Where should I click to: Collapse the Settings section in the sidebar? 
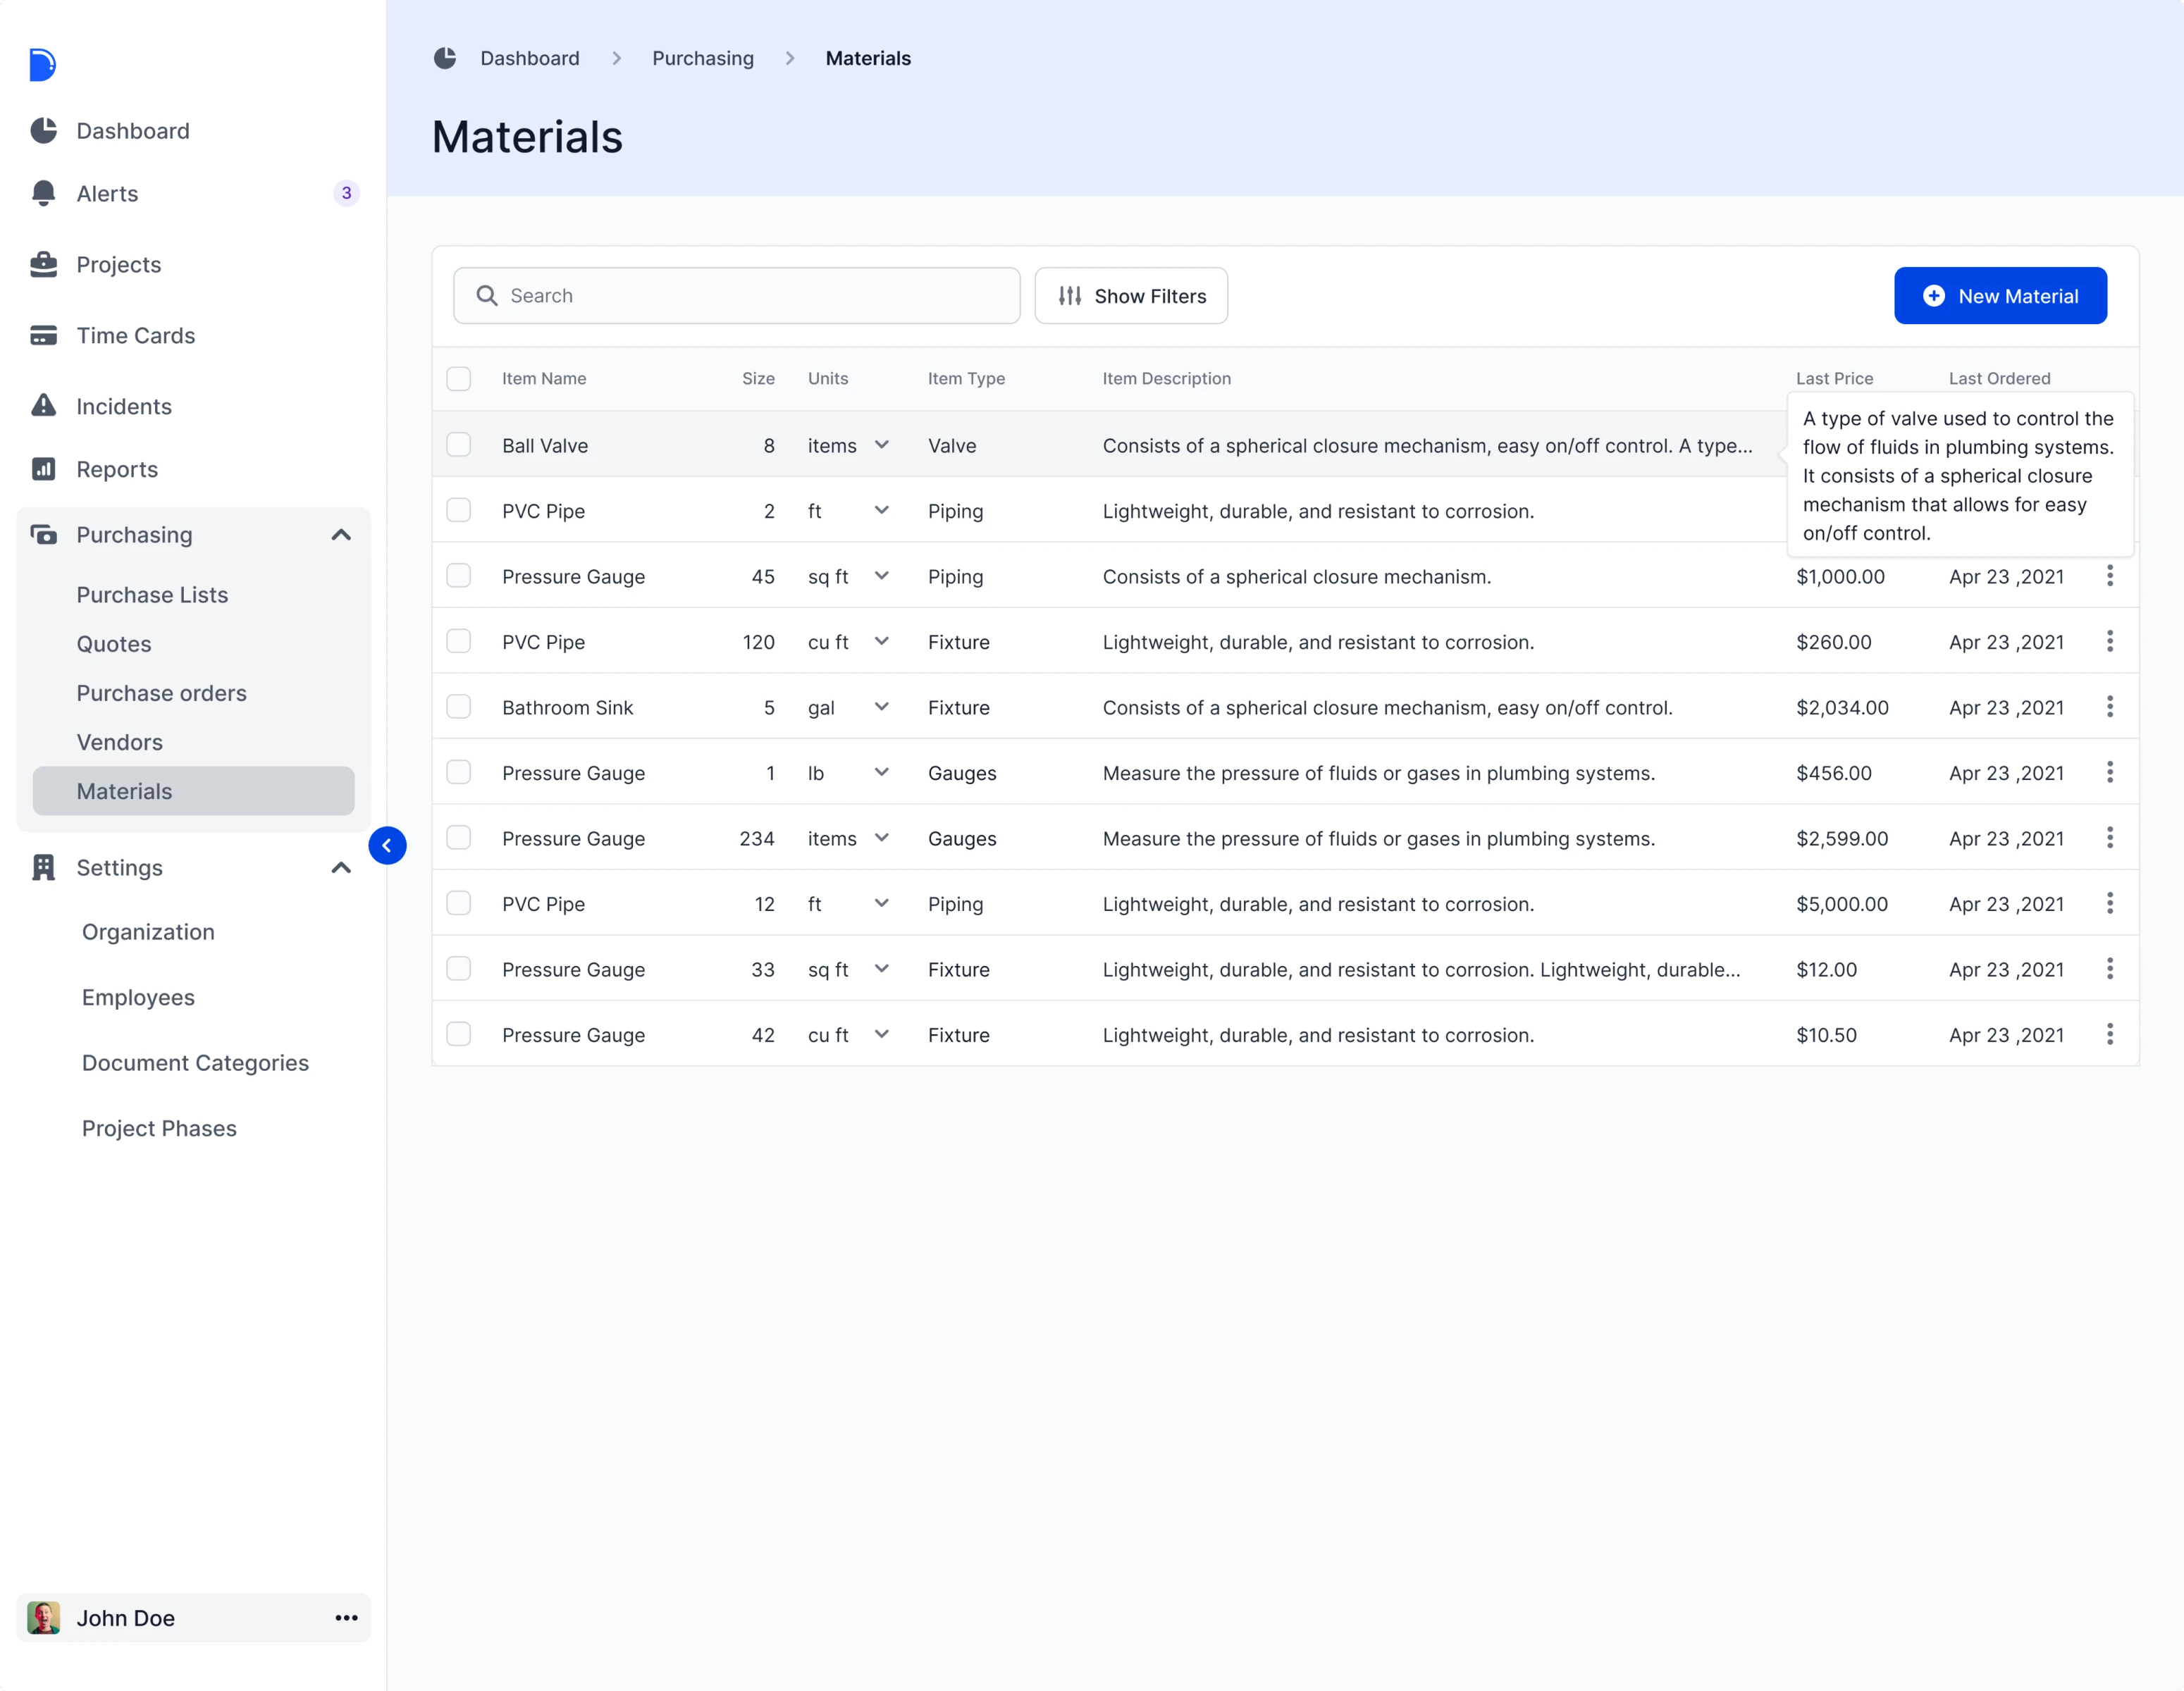click(341, 868)
